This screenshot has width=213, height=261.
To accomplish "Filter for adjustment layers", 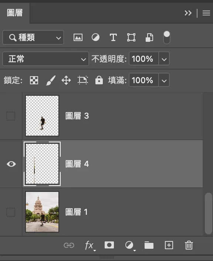I will 96,37.
